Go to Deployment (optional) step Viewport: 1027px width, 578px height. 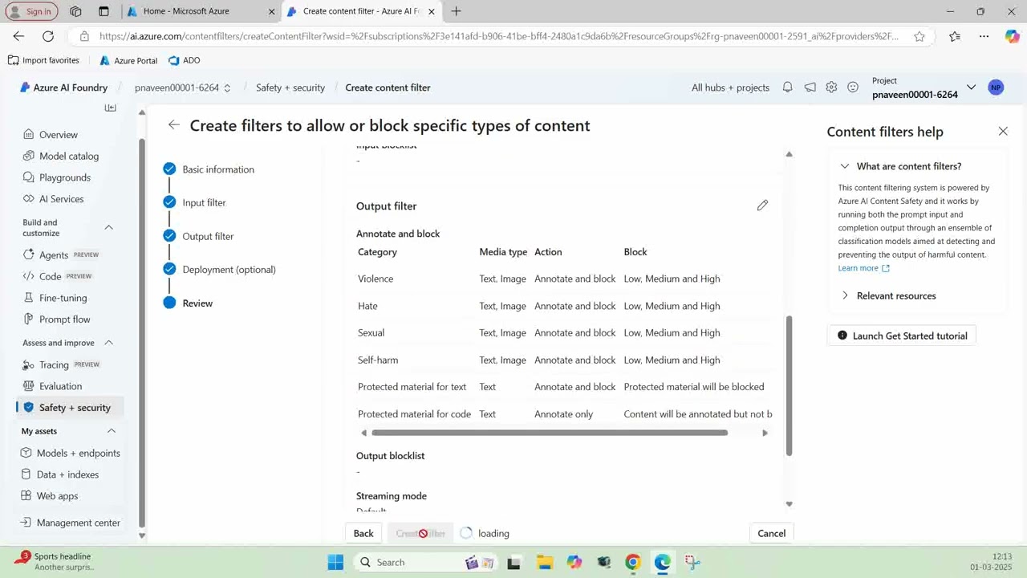pyautogui.click(x=229, y=270)
